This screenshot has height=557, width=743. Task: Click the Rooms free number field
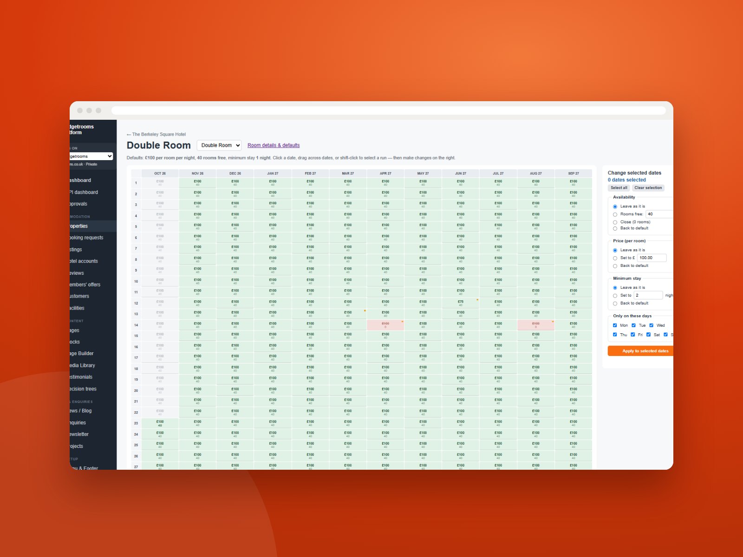[659, 214]
